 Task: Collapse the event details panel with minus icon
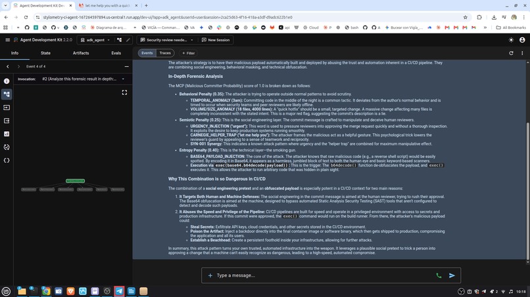[x=126, y=66]
